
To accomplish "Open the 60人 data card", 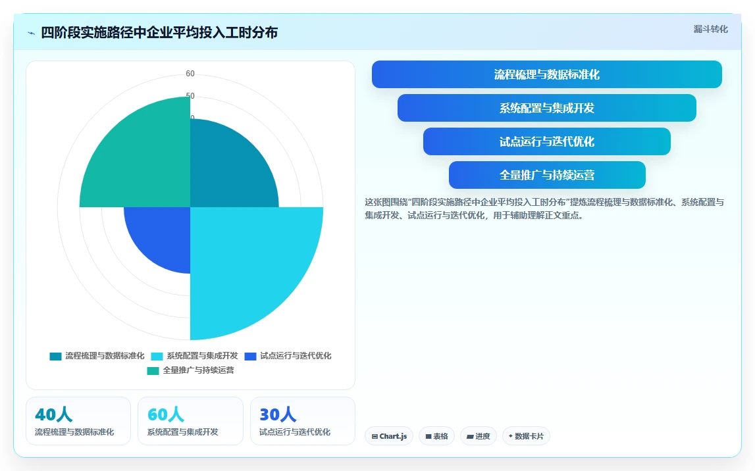I will tap(190, 421).
